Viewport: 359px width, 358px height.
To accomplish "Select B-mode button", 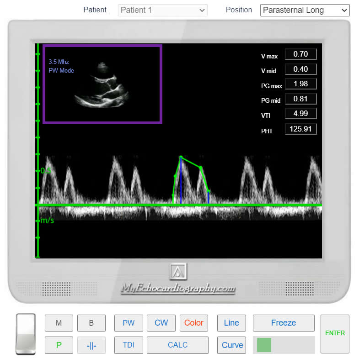I will [x=91, y=323].
